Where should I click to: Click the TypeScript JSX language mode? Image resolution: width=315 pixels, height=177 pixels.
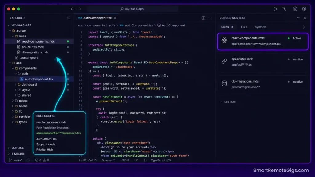point(161,160)
